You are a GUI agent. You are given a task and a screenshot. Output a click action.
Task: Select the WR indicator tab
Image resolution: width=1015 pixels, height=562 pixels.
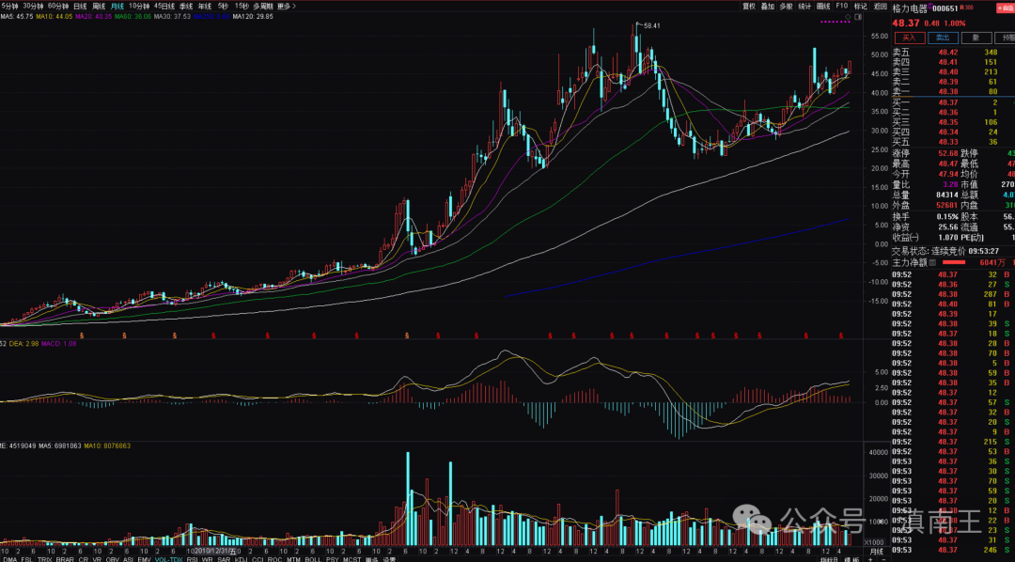209,558
